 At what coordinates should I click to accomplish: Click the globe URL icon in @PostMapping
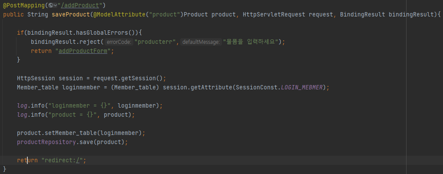[51, 5]
